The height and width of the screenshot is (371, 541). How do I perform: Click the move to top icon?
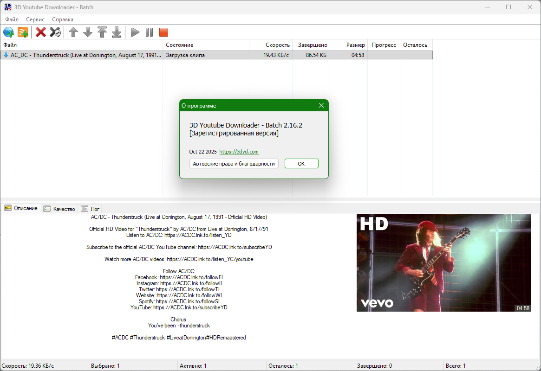pos(102,32)
